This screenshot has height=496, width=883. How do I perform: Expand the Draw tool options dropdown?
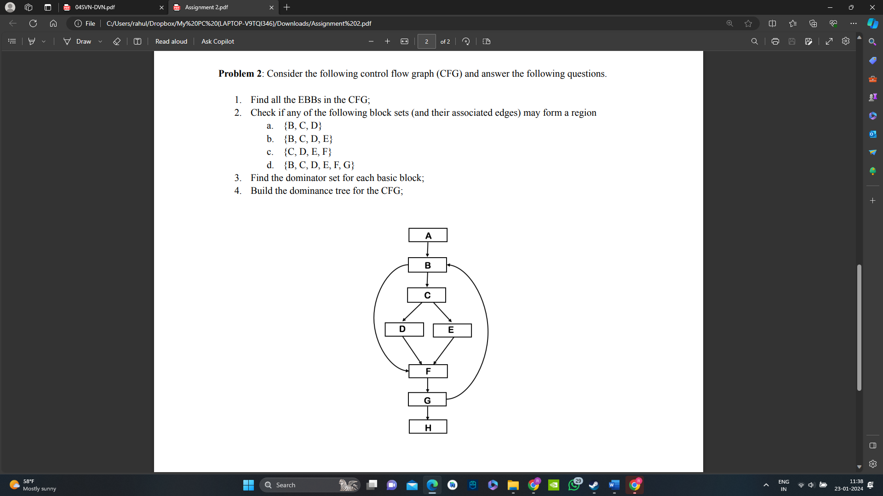pyautogui.click(x=100, y=41)
